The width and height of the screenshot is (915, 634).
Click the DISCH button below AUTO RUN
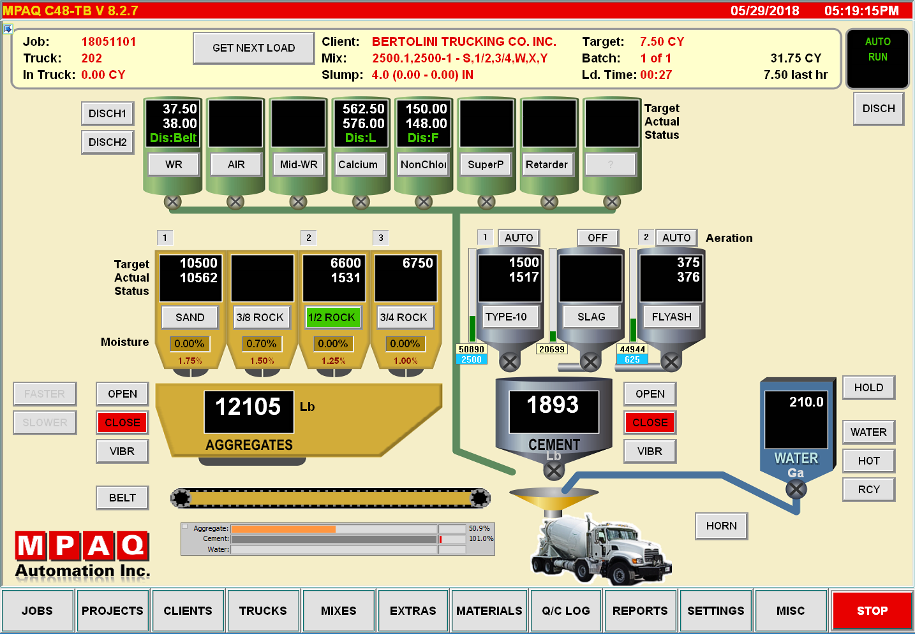tap(879, 108)
